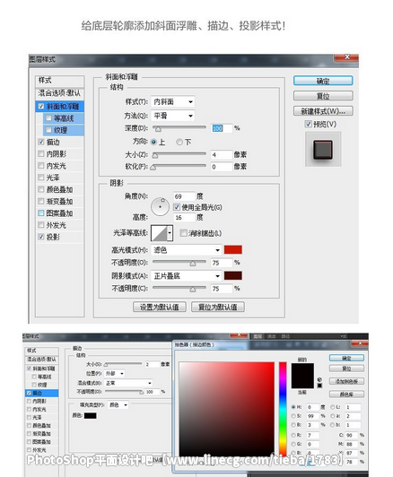Viewport: 393px width, 477px height.
Task: Uncheck 斜面和浮雕 in Bevel dialog list
Action: [41, 106]
